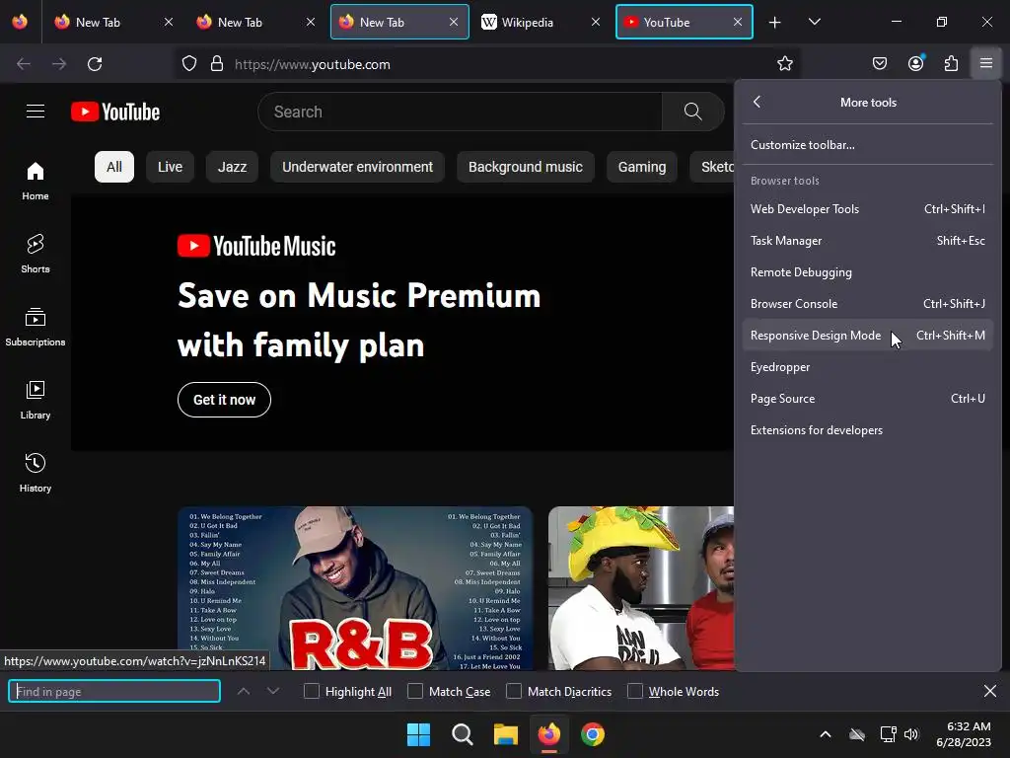Screen dimensions: 1010x758
Task: Open the Pocket save icon
Action: [879, 63]
